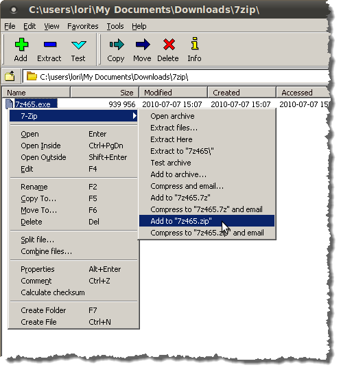Click the blue Extract toolbar icon
This screenshot has width=341, height=370.
[x=50, y=45]
